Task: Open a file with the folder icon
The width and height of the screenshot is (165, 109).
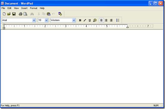Action: tap(9, 14)
